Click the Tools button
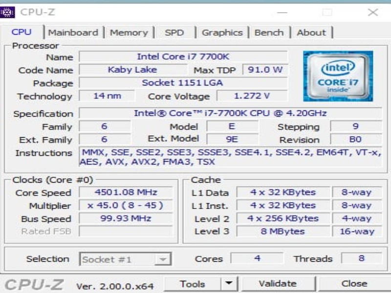This screenshot has height=293, width=391. 192,284
